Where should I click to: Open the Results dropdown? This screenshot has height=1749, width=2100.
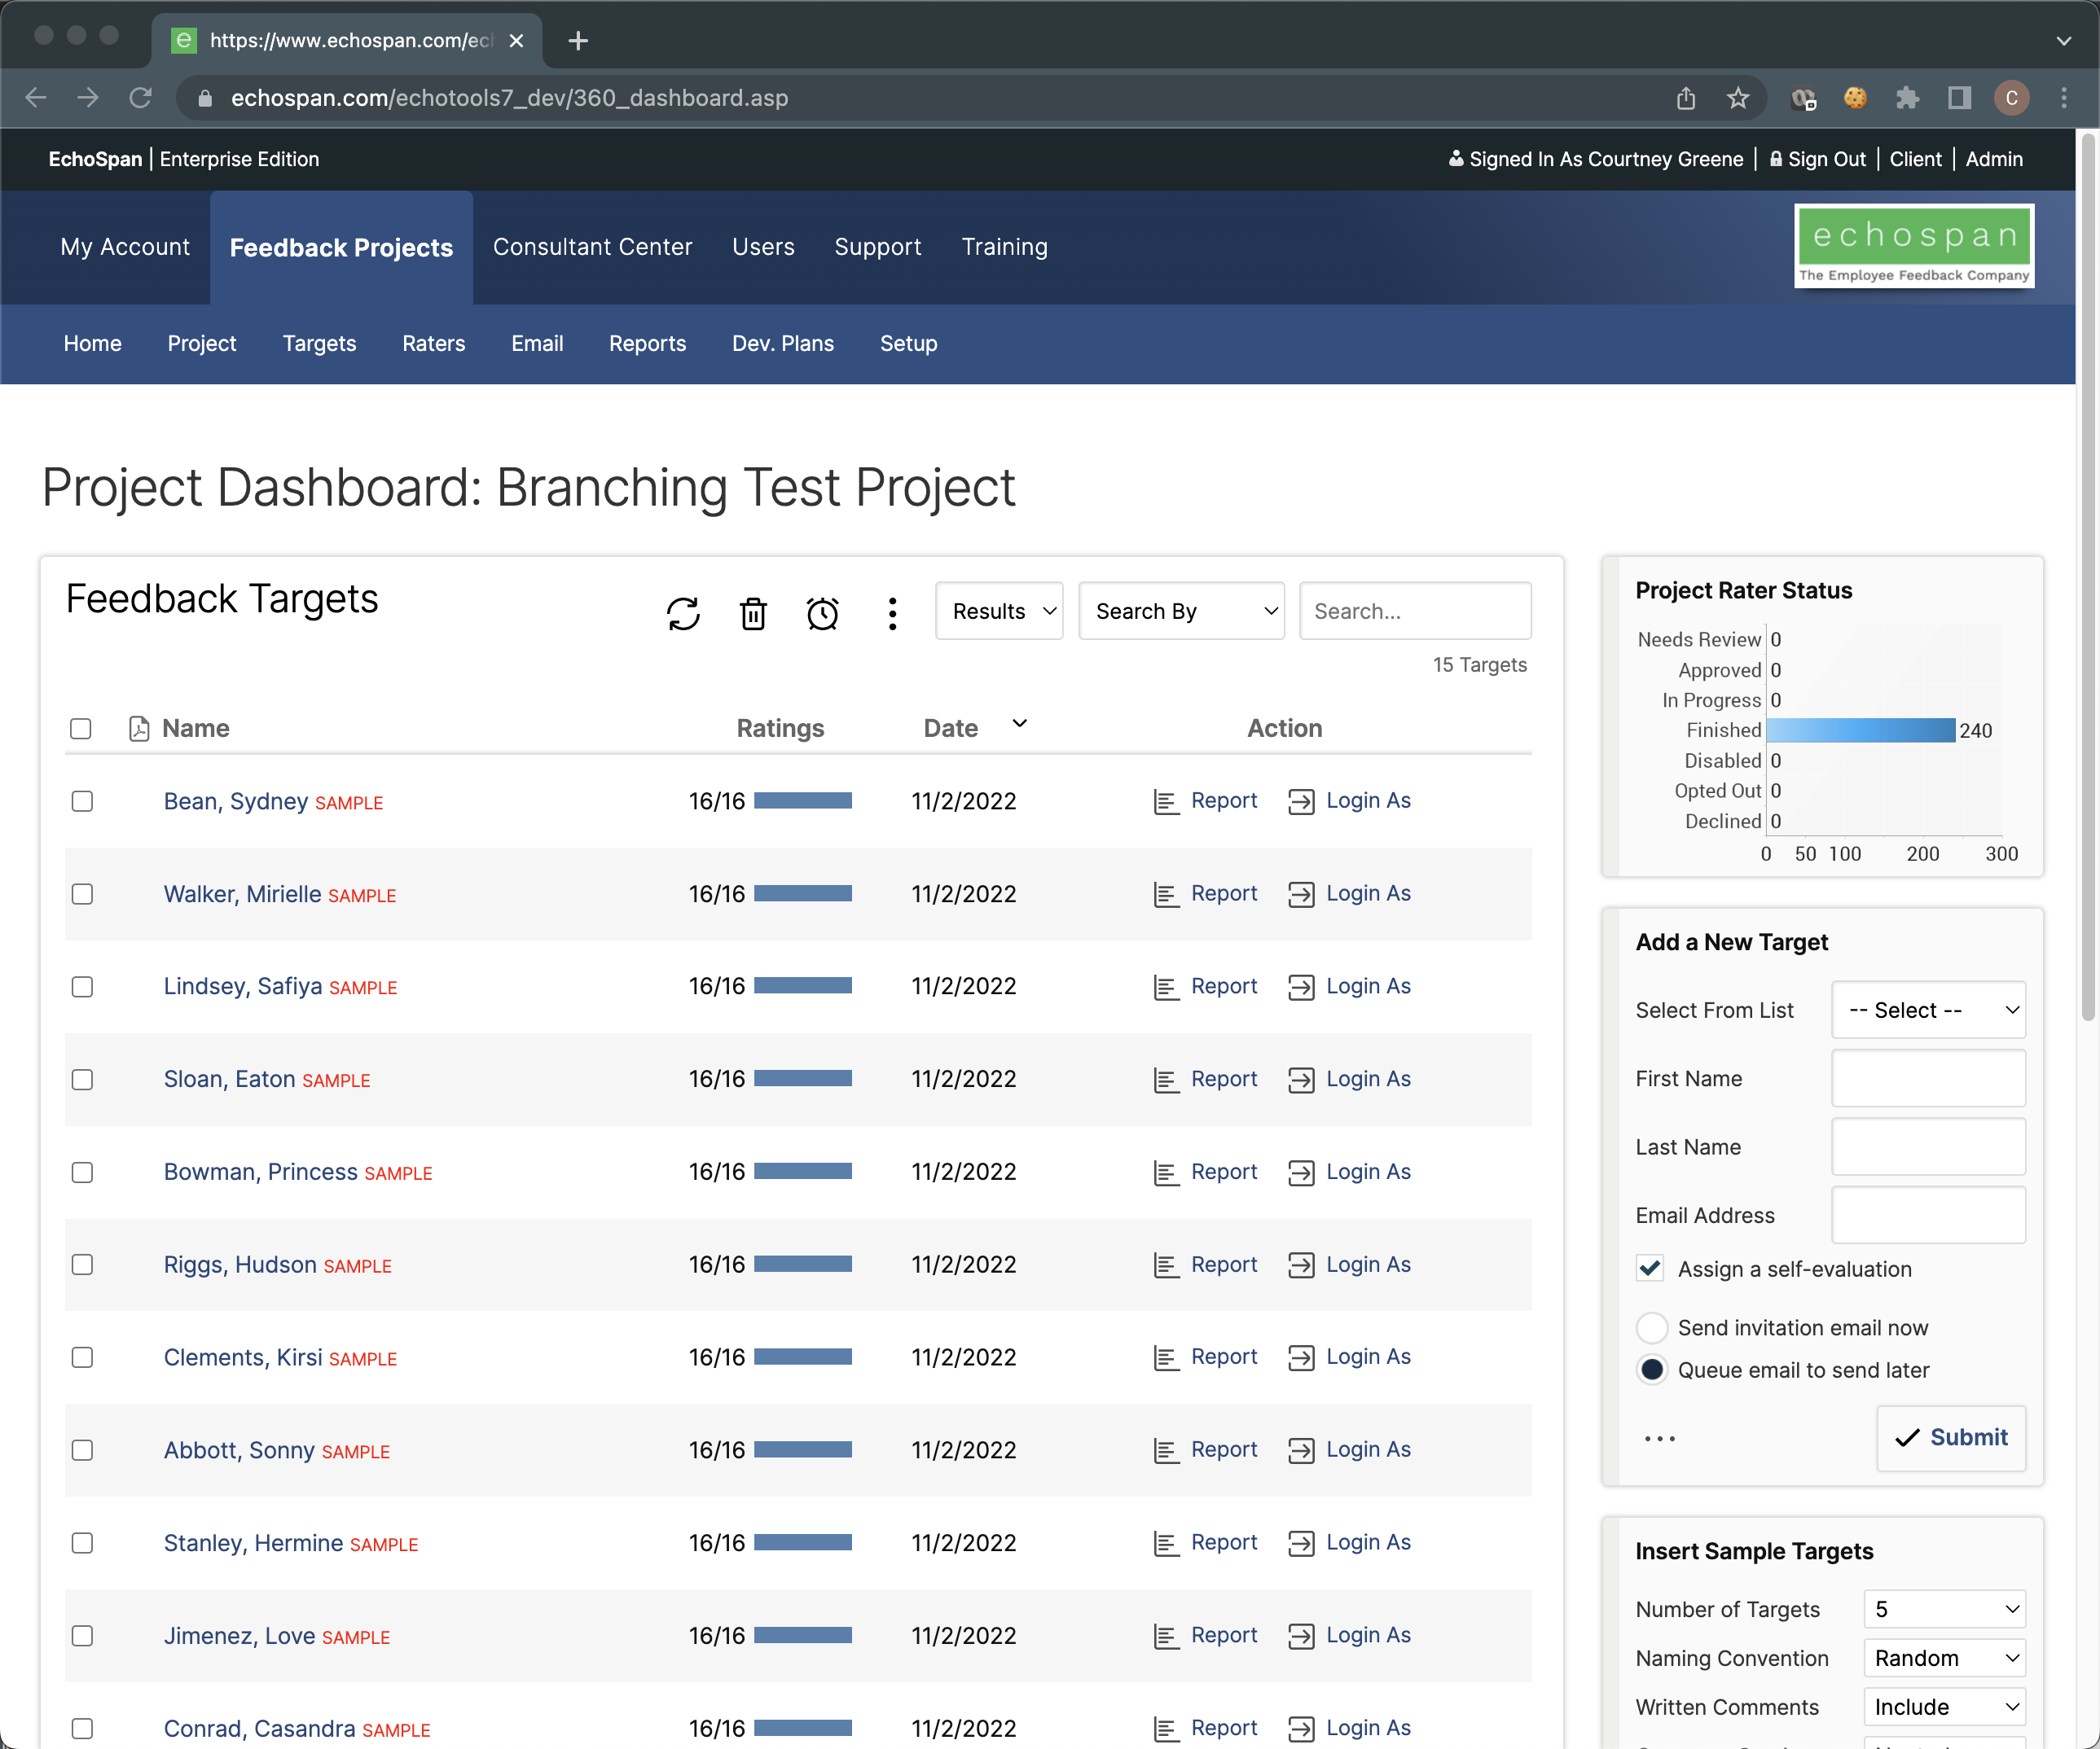(x=999, y=611)
